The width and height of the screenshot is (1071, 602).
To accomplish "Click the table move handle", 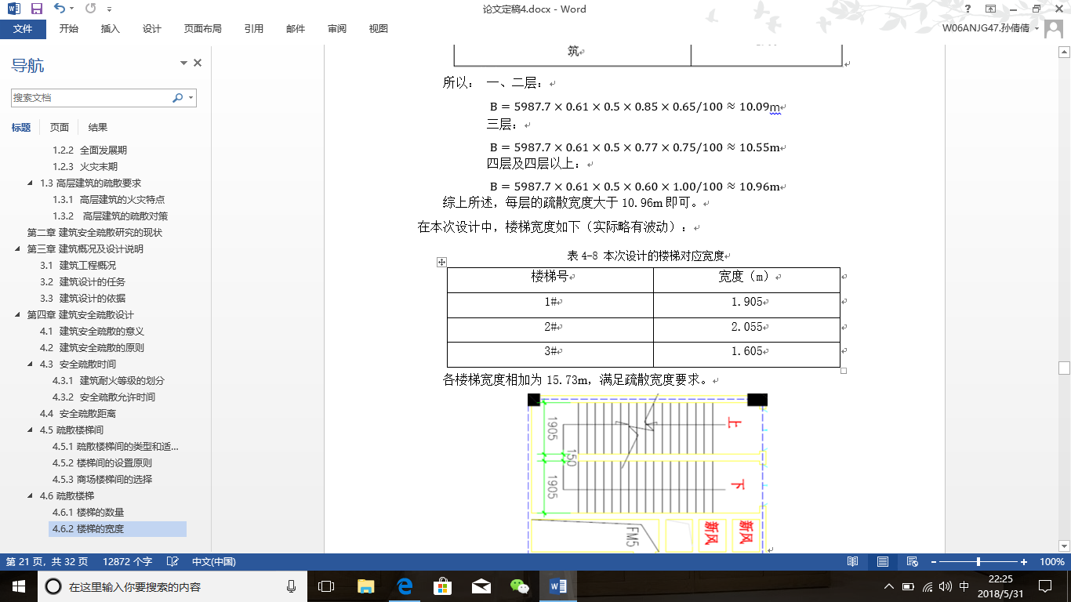I will 441,263.
